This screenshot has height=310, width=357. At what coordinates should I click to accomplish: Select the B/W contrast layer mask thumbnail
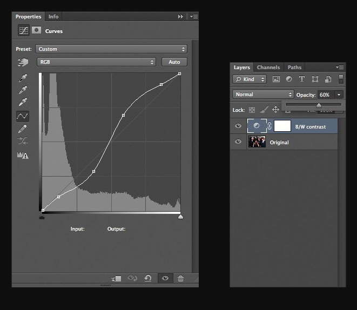(282, 126)
